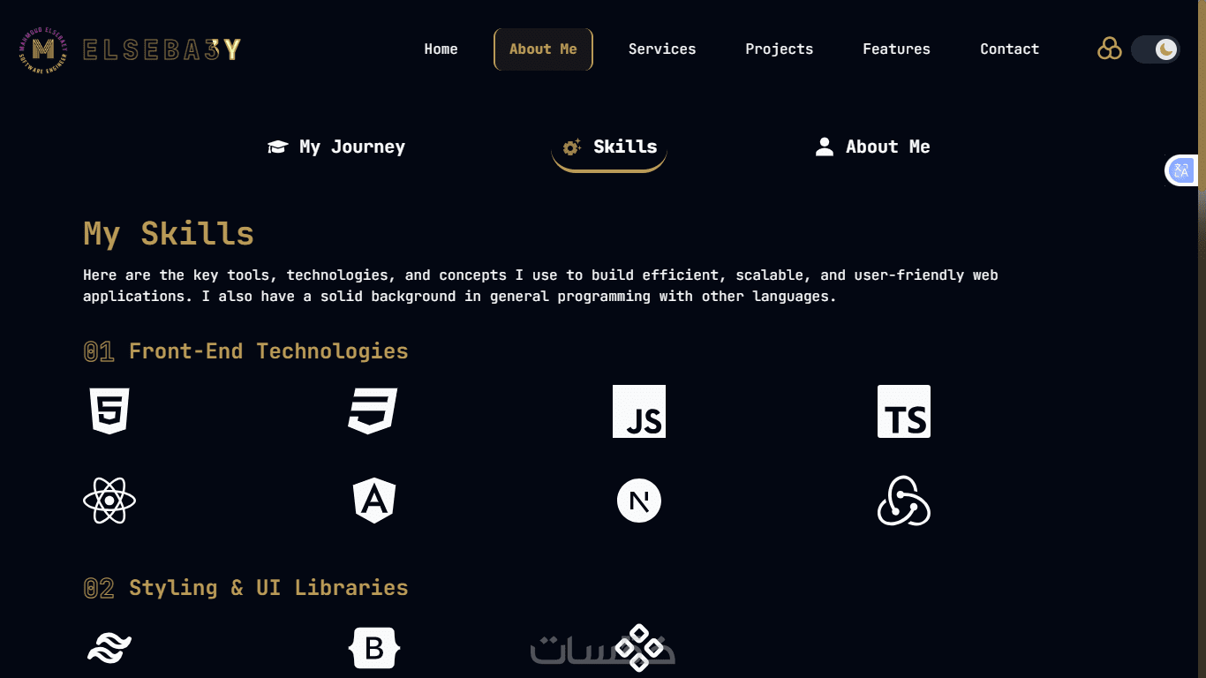The image size is (1206, 678).
Task: Click the Styling & UI Libraries heading
Action: (268, 588)
